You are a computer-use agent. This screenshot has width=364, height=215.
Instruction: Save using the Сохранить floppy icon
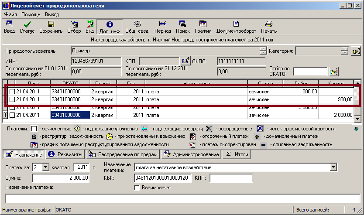pyautogui.click(x=51, y=27)
